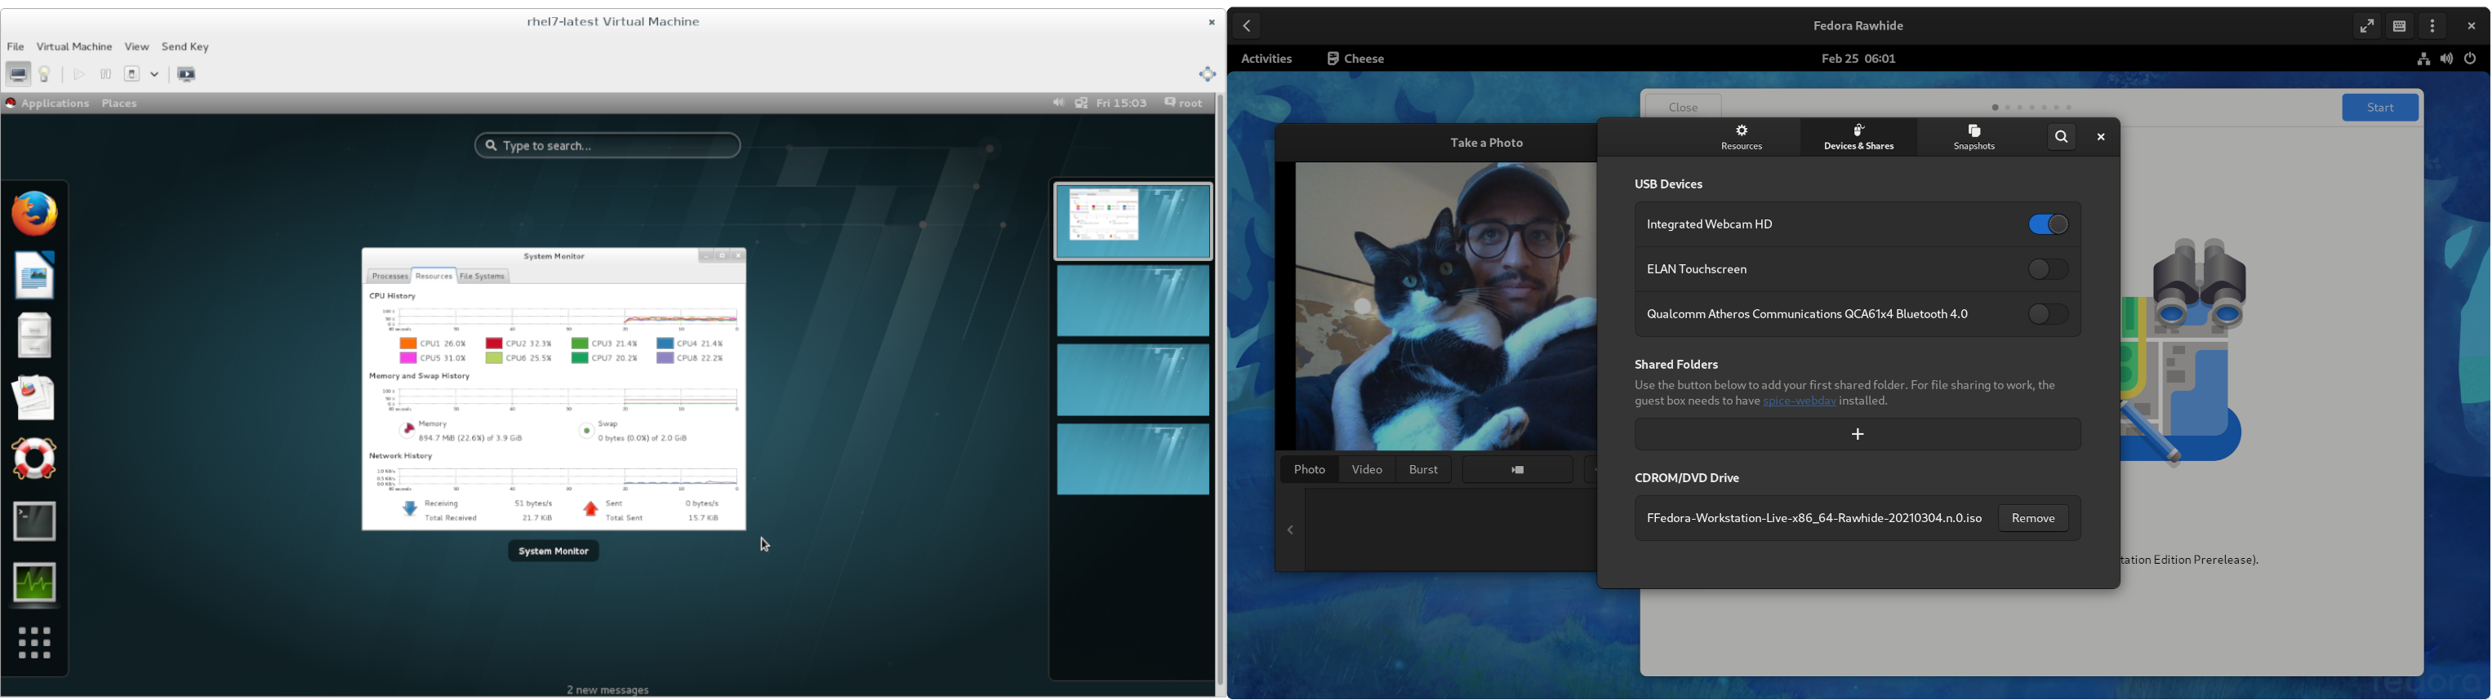
Task: Click the Close button in the Fedora welcome tour
Action: (x=1684, y=106)
